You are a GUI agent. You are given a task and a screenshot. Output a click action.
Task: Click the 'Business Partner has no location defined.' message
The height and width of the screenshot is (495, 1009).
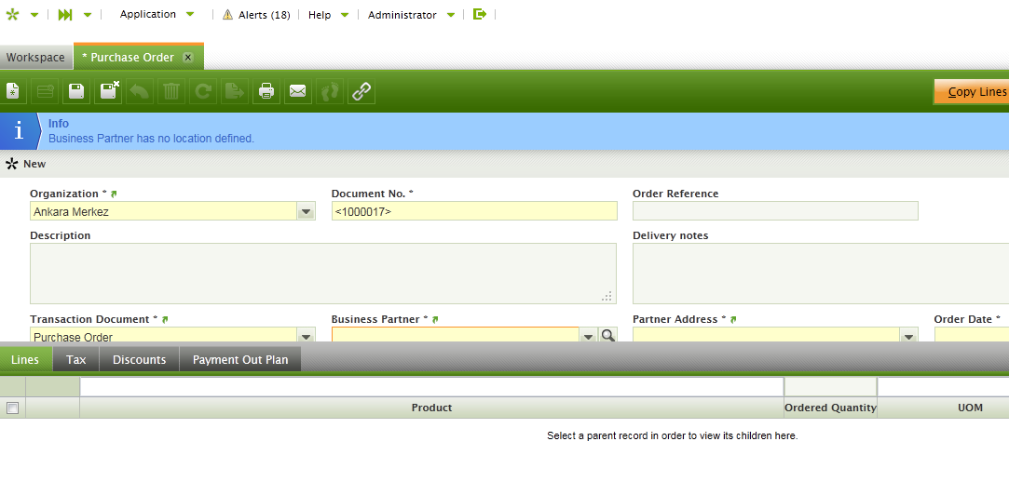[x=151, y=139]
